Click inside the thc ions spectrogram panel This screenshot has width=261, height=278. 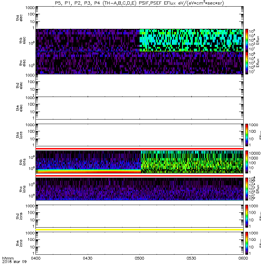coord(140,189)
